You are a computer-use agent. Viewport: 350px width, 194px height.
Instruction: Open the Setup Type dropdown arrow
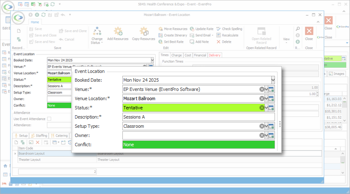[266, 127]
